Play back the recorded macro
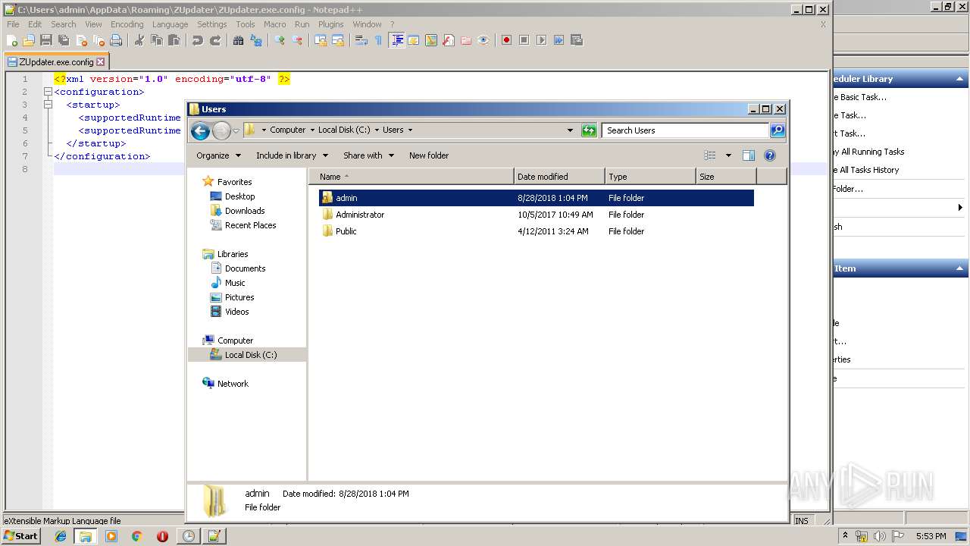Viewport: 970px width, 546px height. tap(541, 40)
